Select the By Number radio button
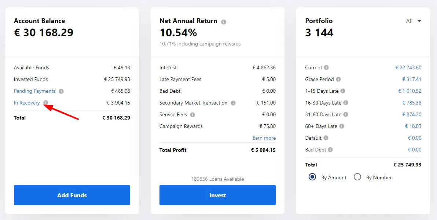 (357, 177)
